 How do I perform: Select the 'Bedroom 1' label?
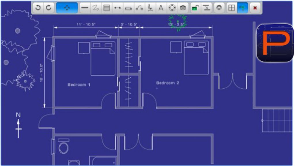click(79, 85)
